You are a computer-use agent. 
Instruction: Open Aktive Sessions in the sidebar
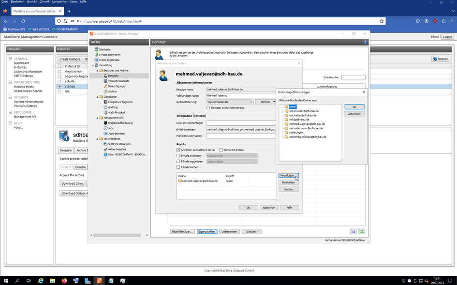click(118, 149)
